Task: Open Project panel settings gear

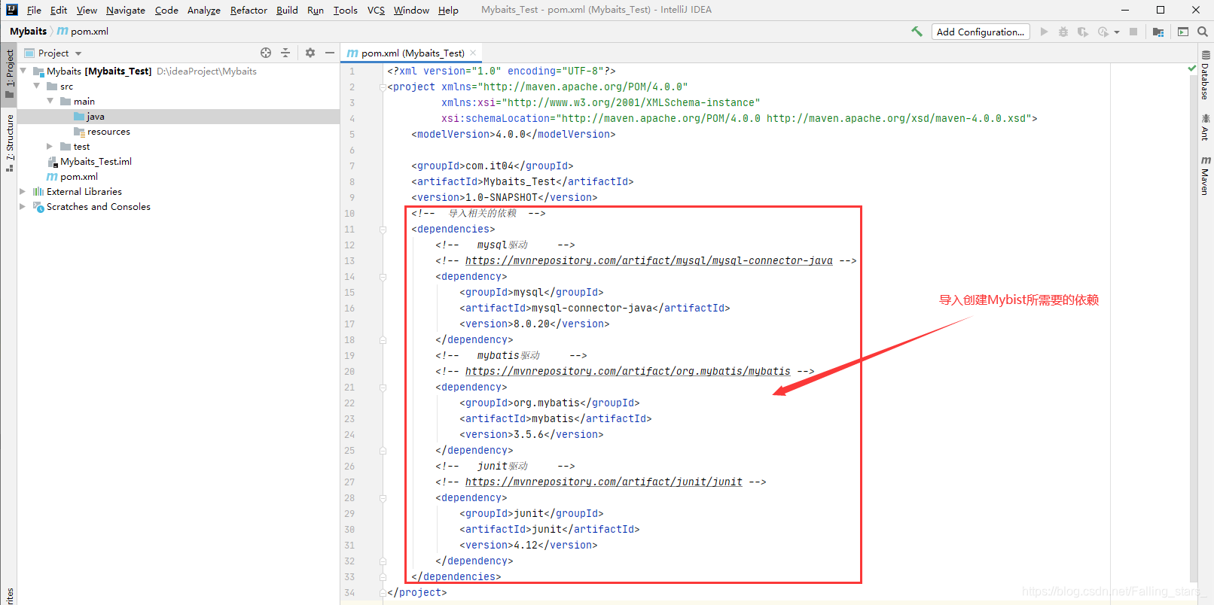Action: coord(310,53)
